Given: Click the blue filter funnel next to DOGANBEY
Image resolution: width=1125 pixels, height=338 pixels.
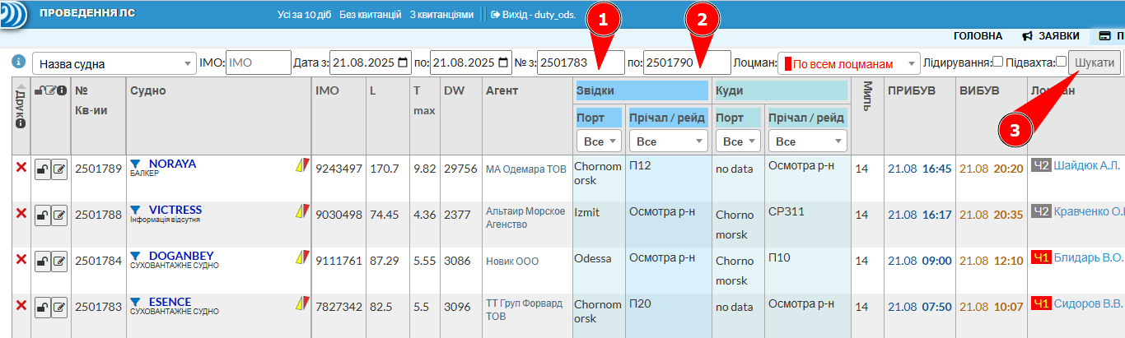Looking at the screenshot, I should pyautogui.click(x=136, y=257).
